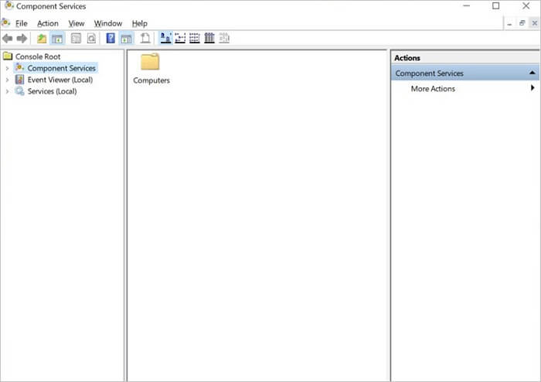Screen dimensions: 541x382
Task: Open the Action menu
Action: point(47,23)
